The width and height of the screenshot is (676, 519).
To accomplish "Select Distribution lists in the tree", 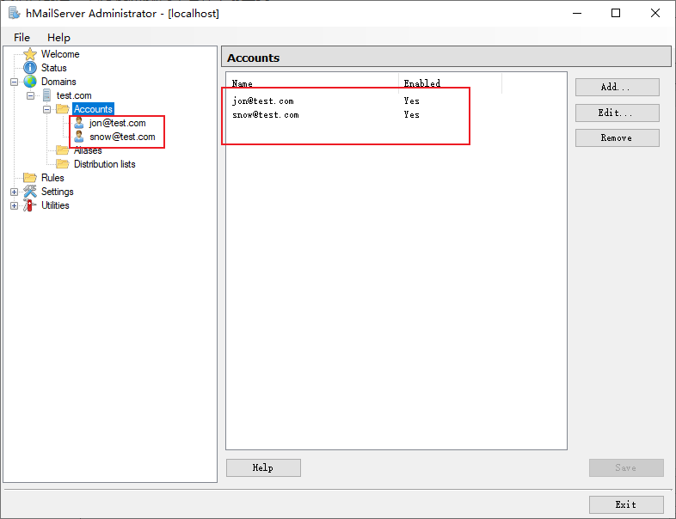I will coord(105,164).
